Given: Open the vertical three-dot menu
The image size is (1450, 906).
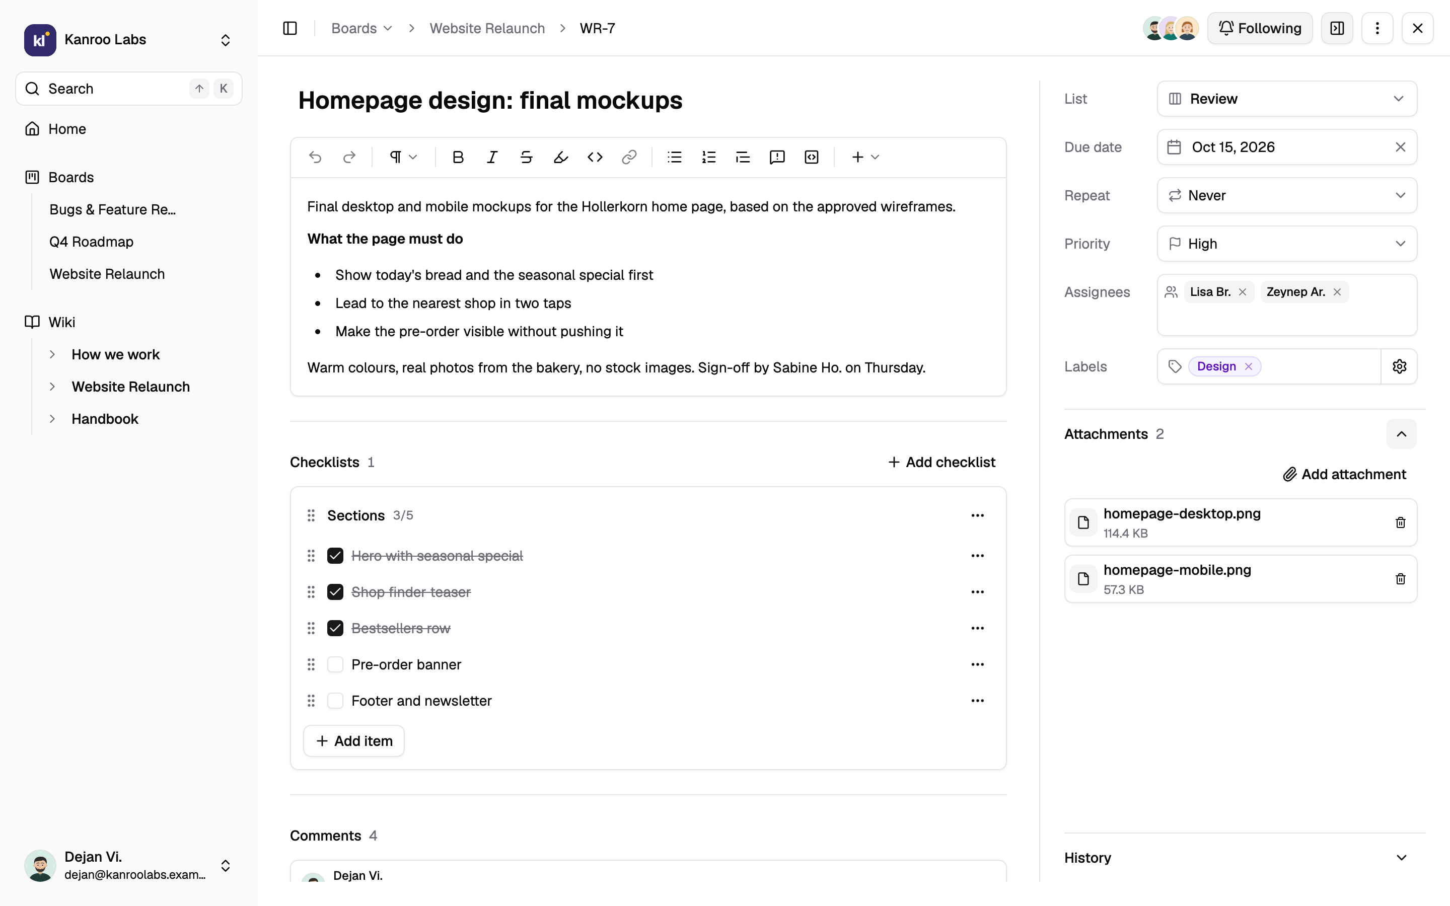Looking at the screenshot, I should 1377,28.
